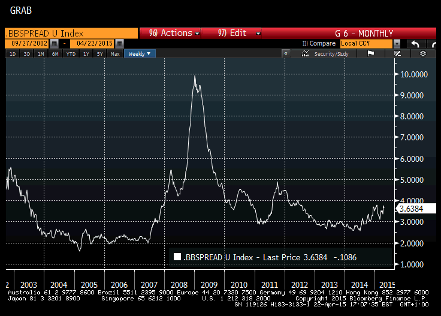Image resolution: width=441 pixels, height=316 pixels.
Task: Click the 9.0000 y-axis label
Action: pyautogui.click(x=412, y=95)
